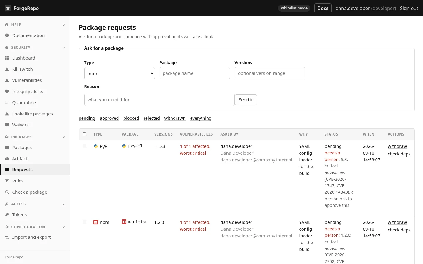Click the Help section info icon
423x264 pixels.
[6, 25]
